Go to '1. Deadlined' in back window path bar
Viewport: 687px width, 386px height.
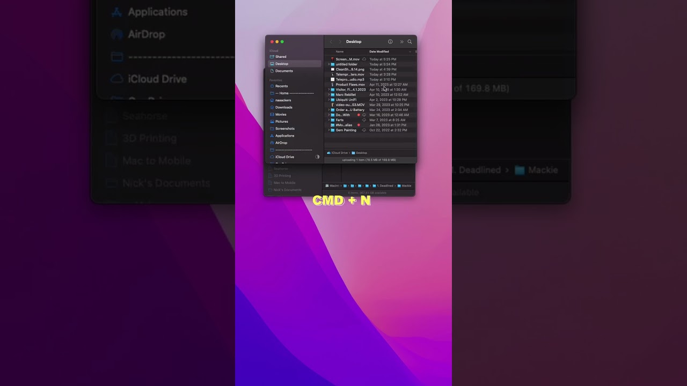(x=383, y=185)
